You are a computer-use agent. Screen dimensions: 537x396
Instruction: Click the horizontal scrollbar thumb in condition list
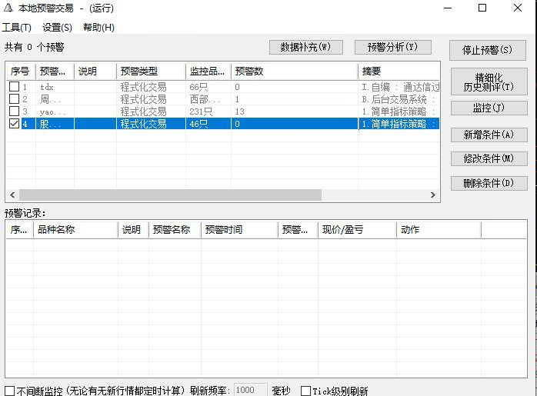point(170,195)
